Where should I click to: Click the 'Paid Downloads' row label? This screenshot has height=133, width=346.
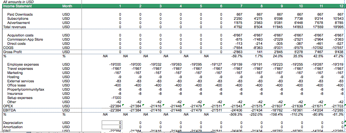(x=20, y=14)
